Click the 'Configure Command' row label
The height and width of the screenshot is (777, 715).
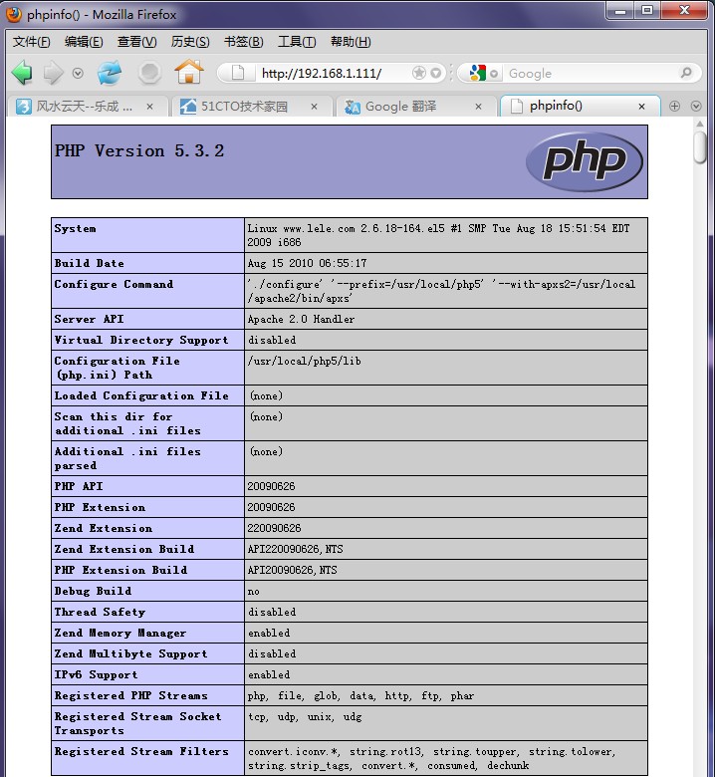pyautogui.click(x=114, y=285)
